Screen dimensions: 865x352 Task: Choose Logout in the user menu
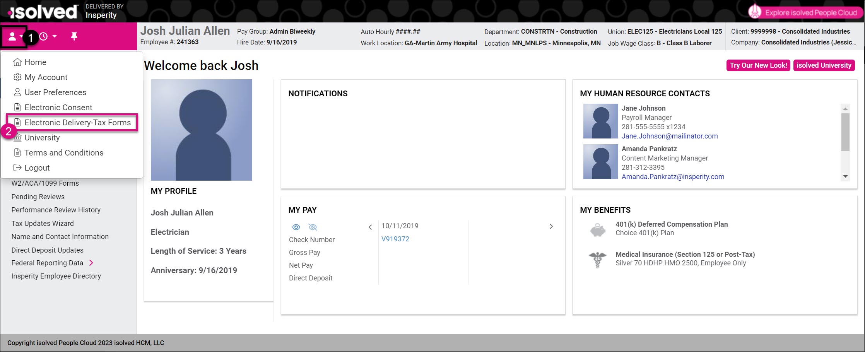click(x=37, y=168)
